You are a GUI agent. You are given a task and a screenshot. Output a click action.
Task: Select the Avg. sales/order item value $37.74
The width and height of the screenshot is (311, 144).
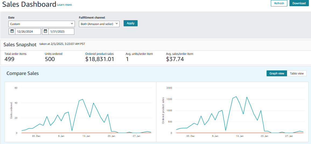(175, 59)
